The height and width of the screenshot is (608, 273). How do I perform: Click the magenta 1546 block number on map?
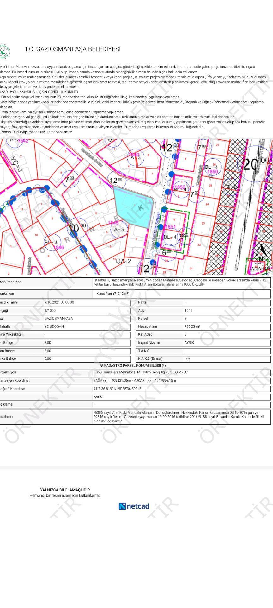click(x=58, y=247)
